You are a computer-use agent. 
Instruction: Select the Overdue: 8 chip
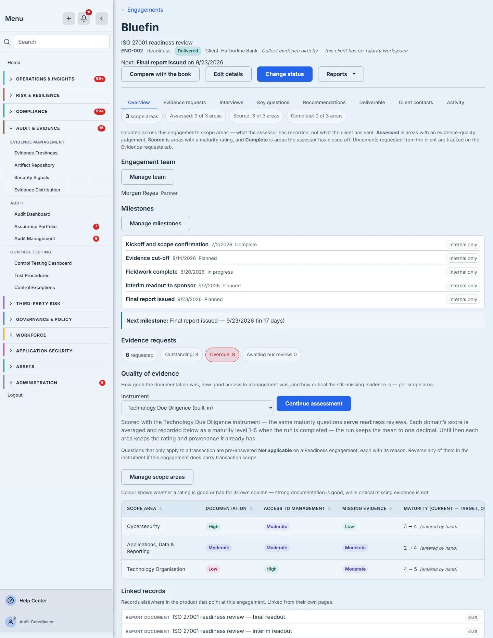pyautogui.click(x=222, y=355)
